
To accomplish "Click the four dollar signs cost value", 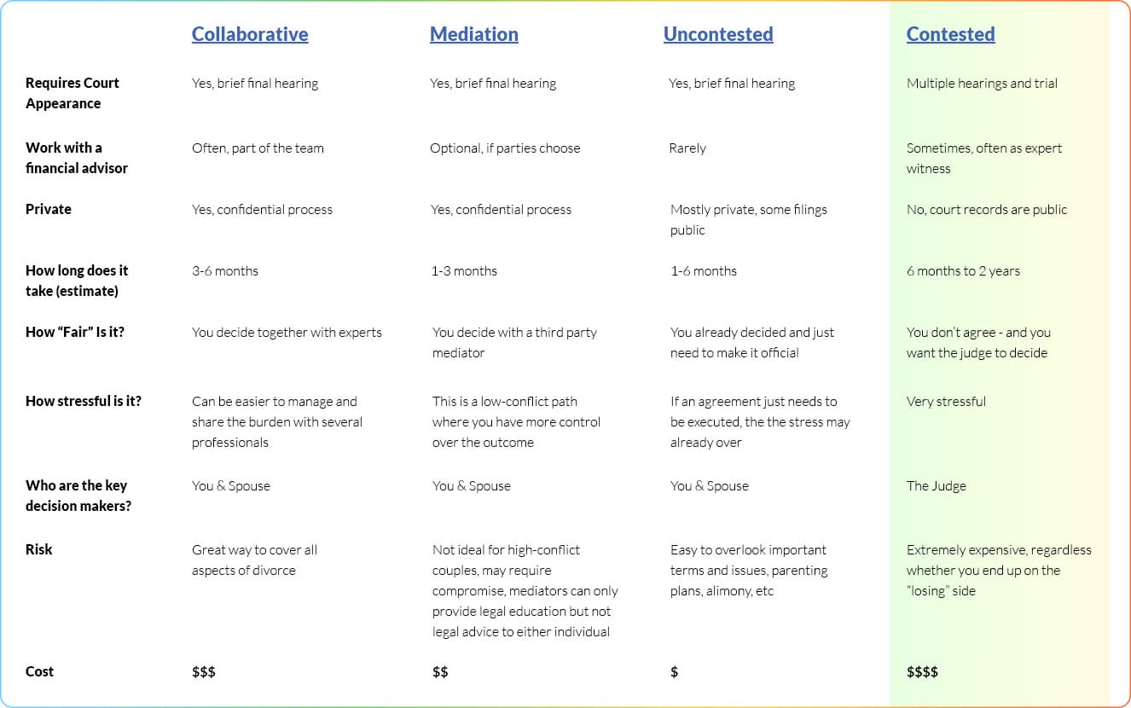I will coord(922,672).
